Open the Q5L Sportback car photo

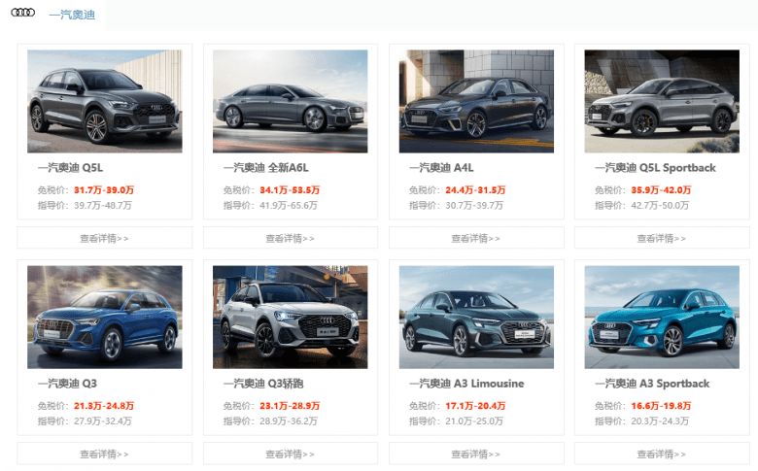pyautogui.click(x=662, y=101)
